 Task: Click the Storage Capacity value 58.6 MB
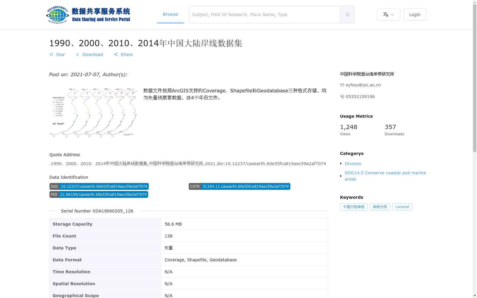coord(173,224)
